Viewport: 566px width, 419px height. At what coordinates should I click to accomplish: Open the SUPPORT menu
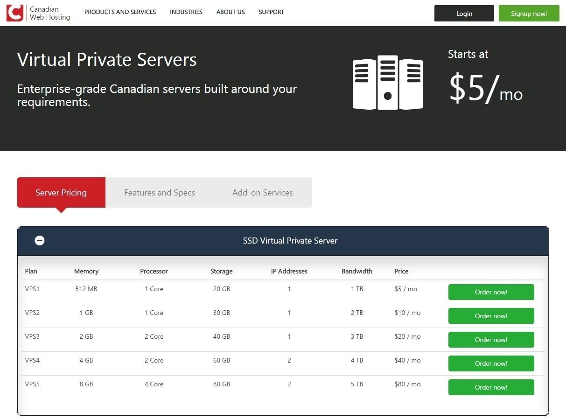tap(271, 12)
